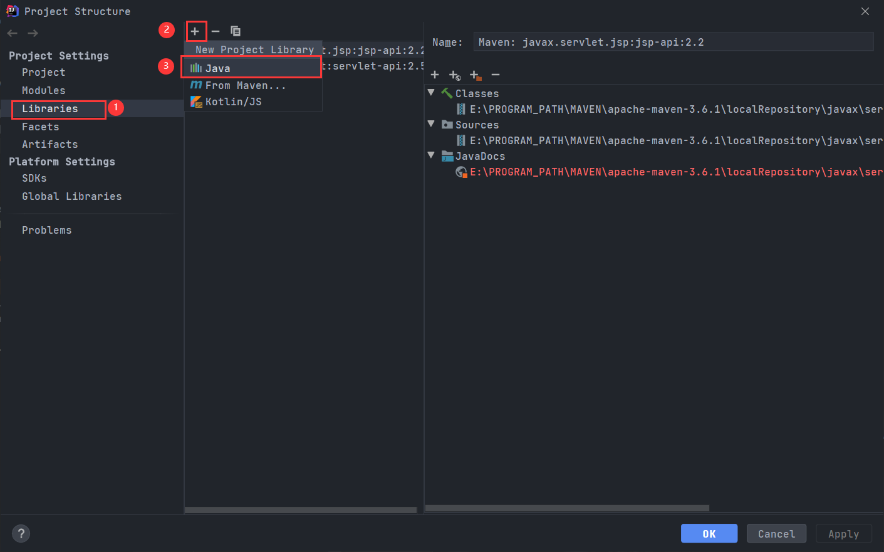This screenshot has width=884, height=552.
Task: Select the jsp-api:2.2 library entry
Action: (x=373, y=50)
